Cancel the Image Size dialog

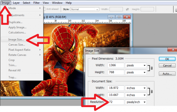pyautogui.click(x=167, y=66)
